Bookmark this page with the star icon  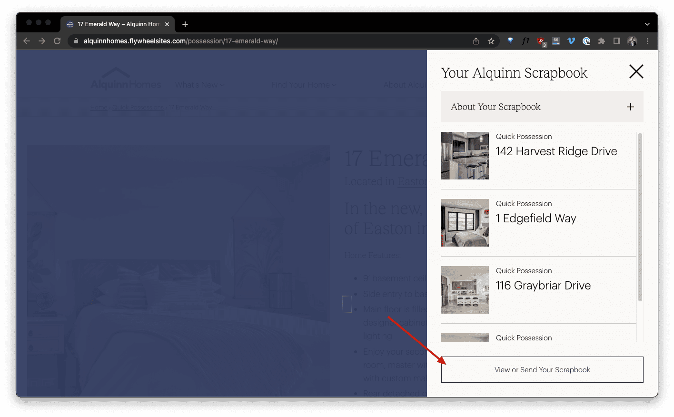(491, 41)
